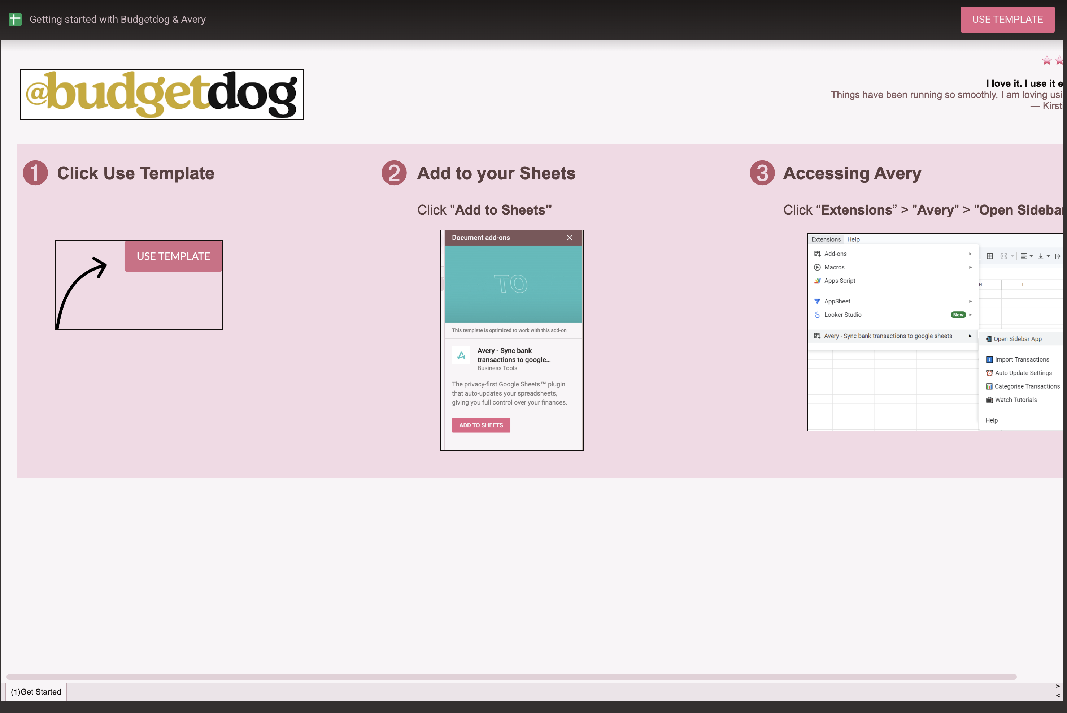Click the Looker Studio icon
The width and height of the screenshot is (1067, 713).
pyautogui.click(x=817, y=315)
